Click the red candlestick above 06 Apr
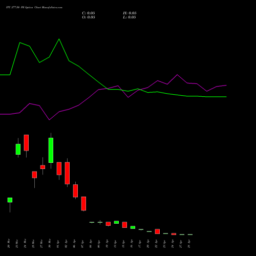 [x=75, y=191]
